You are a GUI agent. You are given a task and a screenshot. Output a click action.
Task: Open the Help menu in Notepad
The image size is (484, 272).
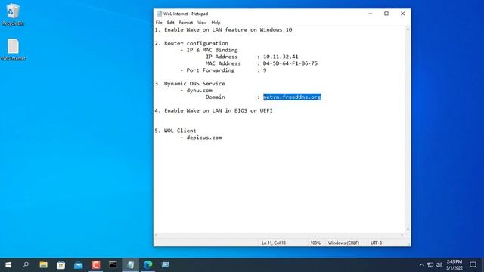coord(216,23)
